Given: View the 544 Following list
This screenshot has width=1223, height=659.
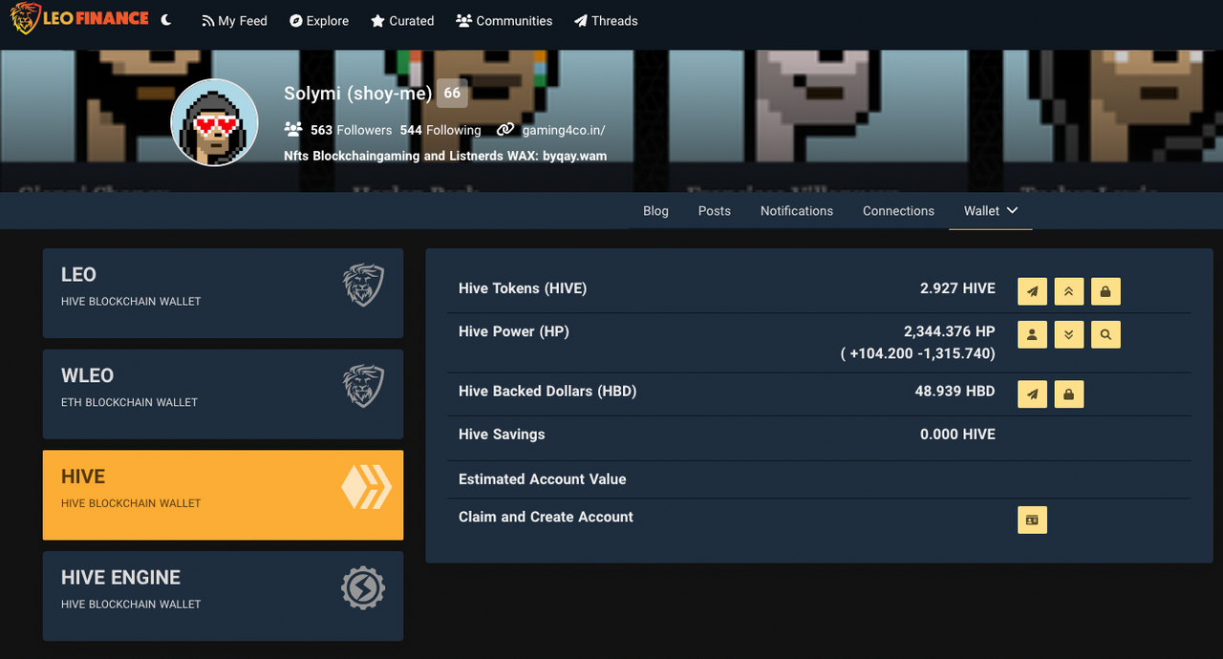Looking at the screenshot, I should [x=440, y=130].
